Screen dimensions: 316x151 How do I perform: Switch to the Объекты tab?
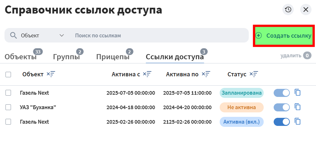(x=21, y=57)
